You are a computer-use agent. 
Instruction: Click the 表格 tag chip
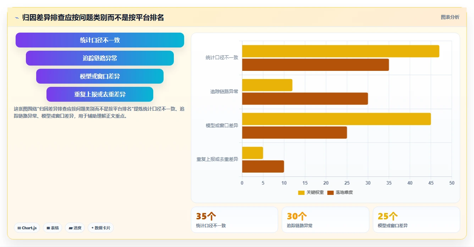(53, 228)
